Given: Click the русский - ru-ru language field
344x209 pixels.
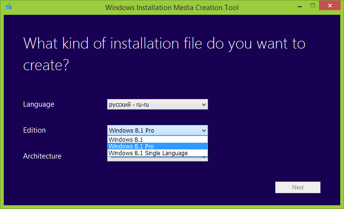Looking at the screenshot, I should click(153, 104).
